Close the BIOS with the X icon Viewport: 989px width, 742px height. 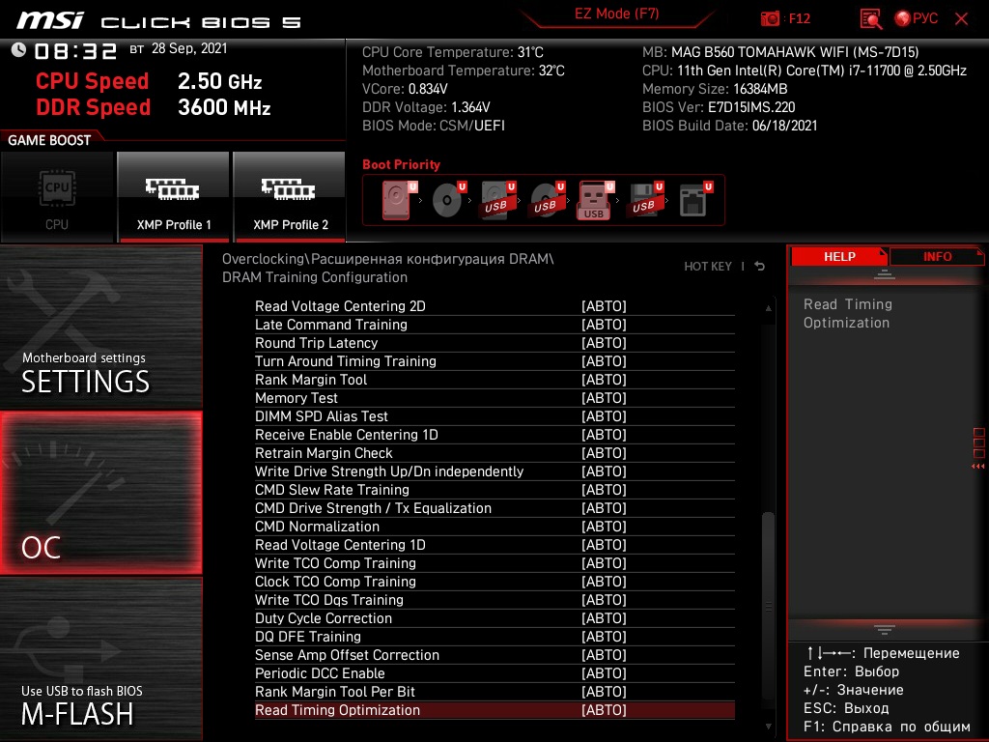click(961, 18)
